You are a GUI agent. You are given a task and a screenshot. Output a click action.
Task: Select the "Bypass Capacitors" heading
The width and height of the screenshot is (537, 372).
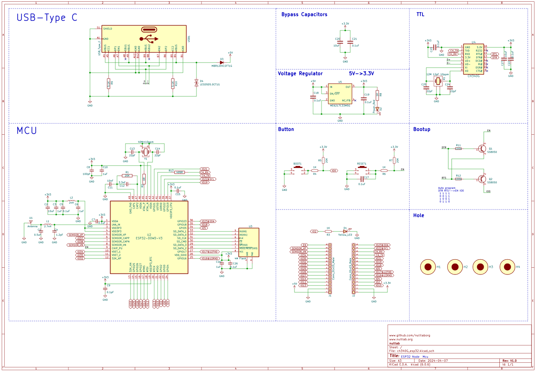(304, 14)
